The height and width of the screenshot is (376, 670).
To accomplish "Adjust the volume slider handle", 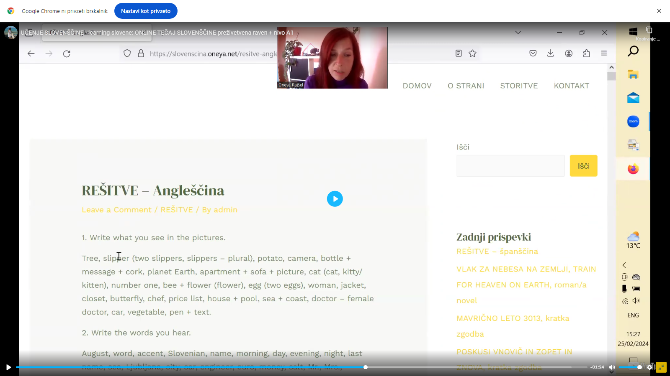I will [639, 367].
